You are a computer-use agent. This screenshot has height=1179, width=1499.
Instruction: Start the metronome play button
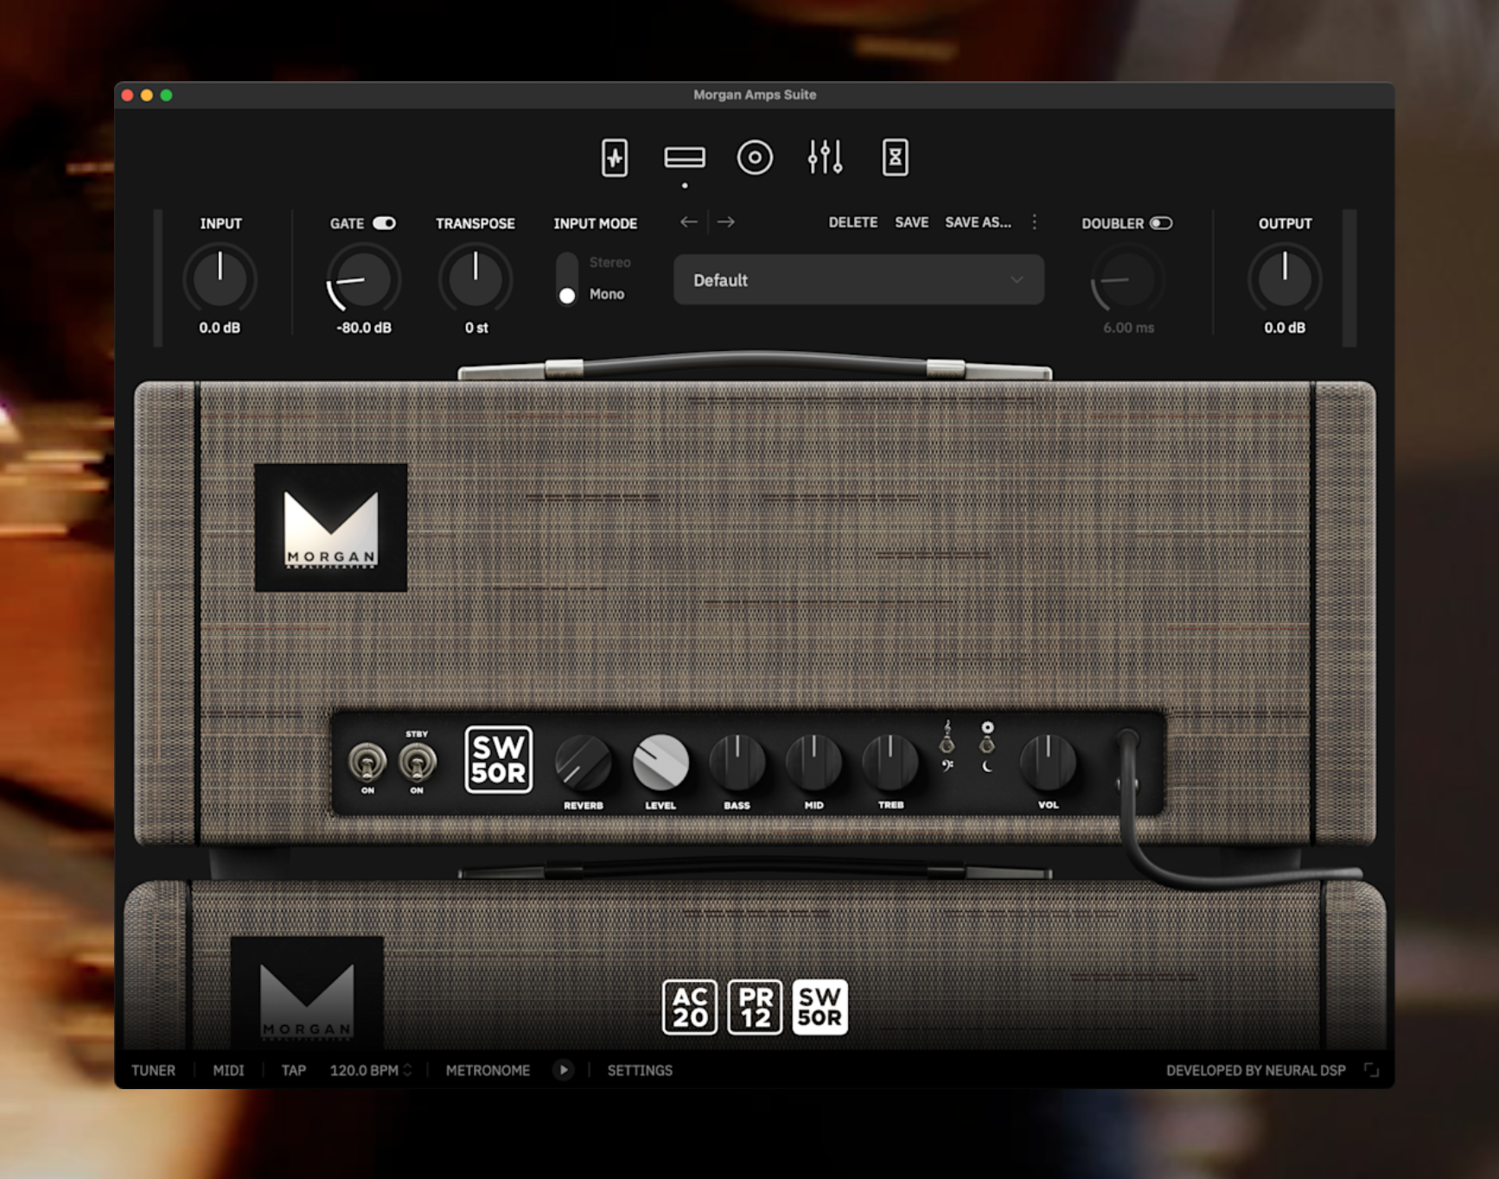(563, 1070)
